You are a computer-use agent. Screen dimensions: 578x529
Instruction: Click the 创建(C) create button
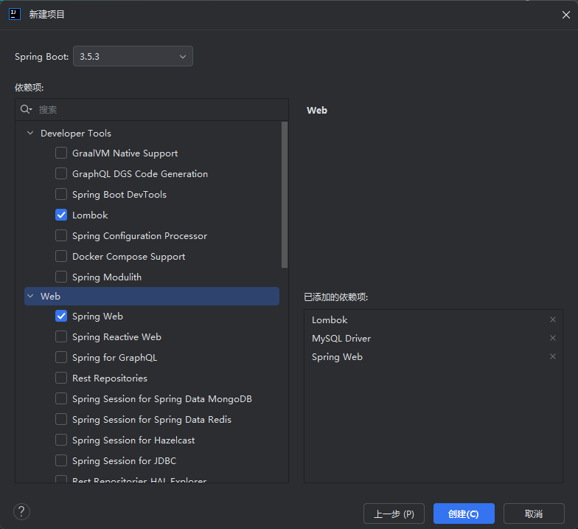463,514
